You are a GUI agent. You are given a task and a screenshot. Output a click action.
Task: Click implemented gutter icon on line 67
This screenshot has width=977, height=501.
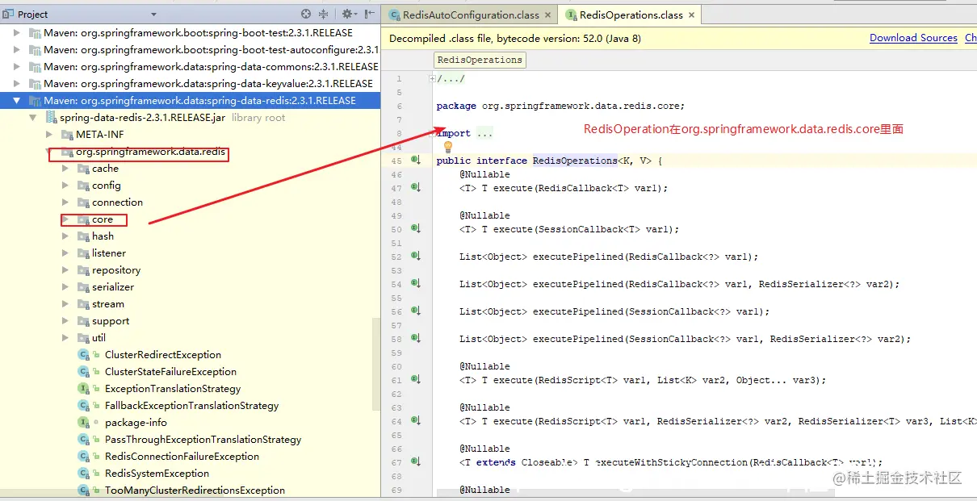click(416, 461)
